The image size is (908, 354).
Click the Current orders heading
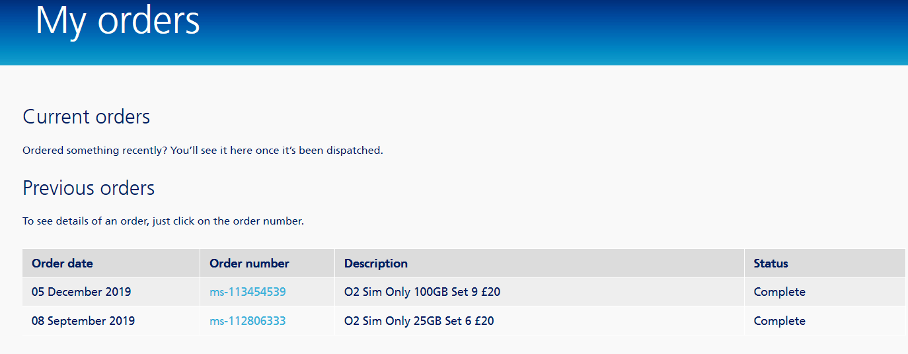click(87, 117)
